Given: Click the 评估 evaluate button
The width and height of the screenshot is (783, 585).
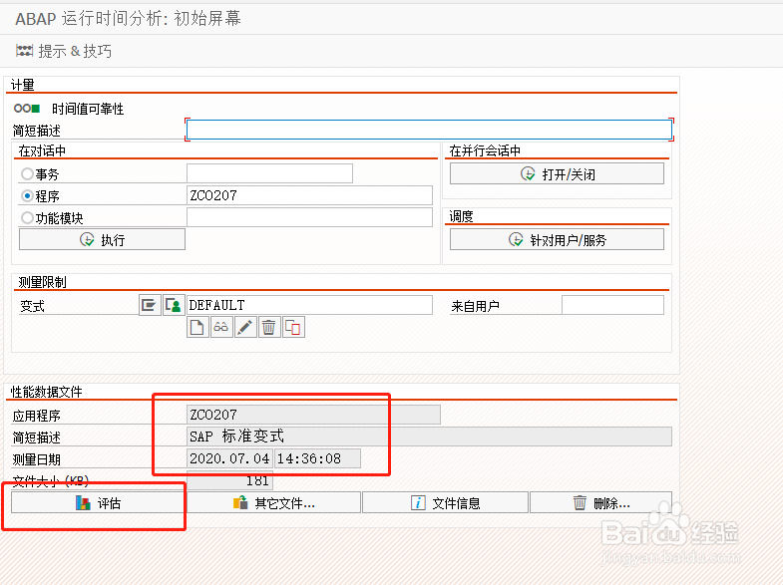Looking at the screenshot, I should pos(99,502).
